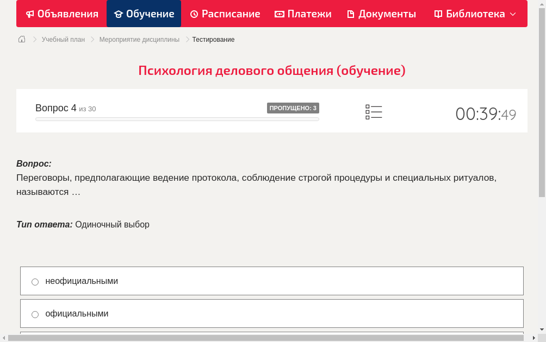Follow the breadcrumb link Учебный план

tap(64, 39)
